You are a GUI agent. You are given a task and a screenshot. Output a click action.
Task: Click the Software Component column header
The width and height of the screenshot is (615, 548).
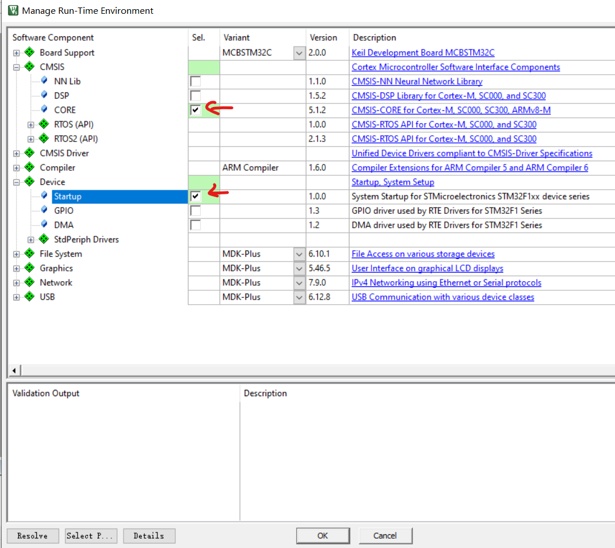point(53,37)
